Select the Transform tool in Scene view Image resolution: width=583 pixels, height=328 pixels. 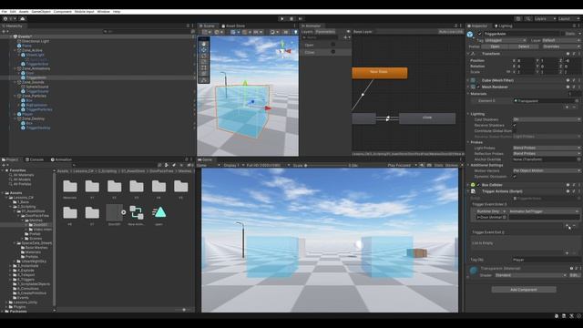click(203, 74)
